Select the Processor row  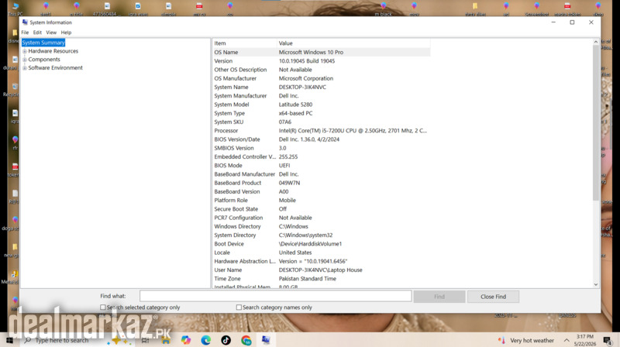click(321, 130)
